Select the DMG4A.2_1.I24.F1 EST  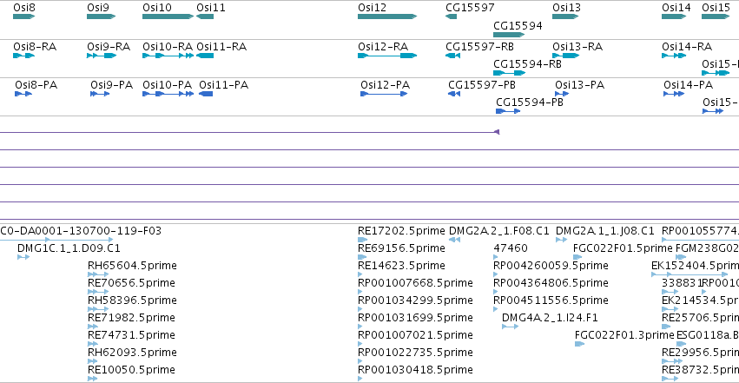coord(510,327)
